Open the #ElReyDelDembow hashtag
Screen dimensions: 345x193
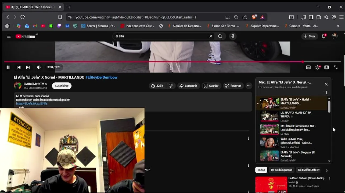point(101,77)
